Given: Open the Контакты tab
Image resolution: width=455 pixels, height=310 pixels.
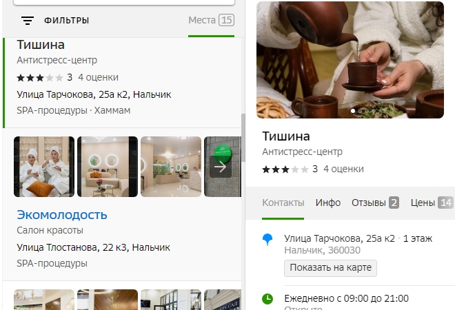Looking at the screenshot, I should click(x=283, y=203).
